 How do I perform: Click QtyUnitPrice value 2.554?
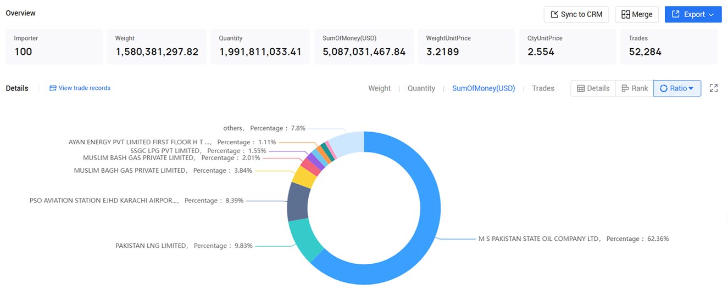(x=541, y=52)
